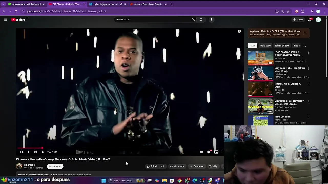This screenshot has width=328, height=184.
Task: Show more filter chips with right arrow
Action: click(x=305, y=46)
